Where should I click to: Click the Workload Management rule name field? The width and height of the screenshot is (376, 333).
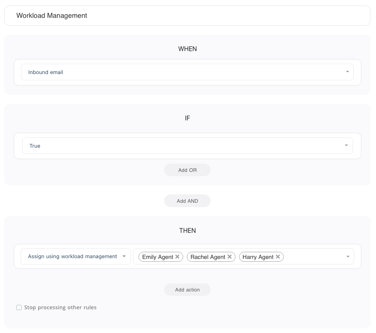pyautogui.click(x=187, y=16)
